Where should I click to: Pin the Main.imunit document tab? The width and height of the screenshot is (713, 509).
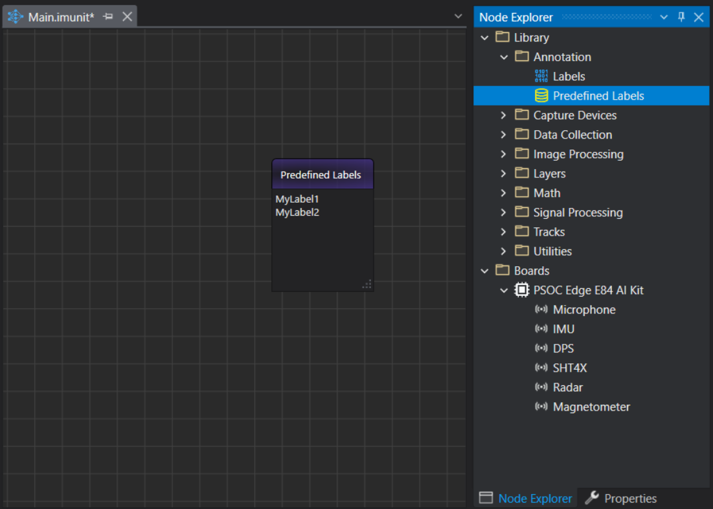pos(108,17)
